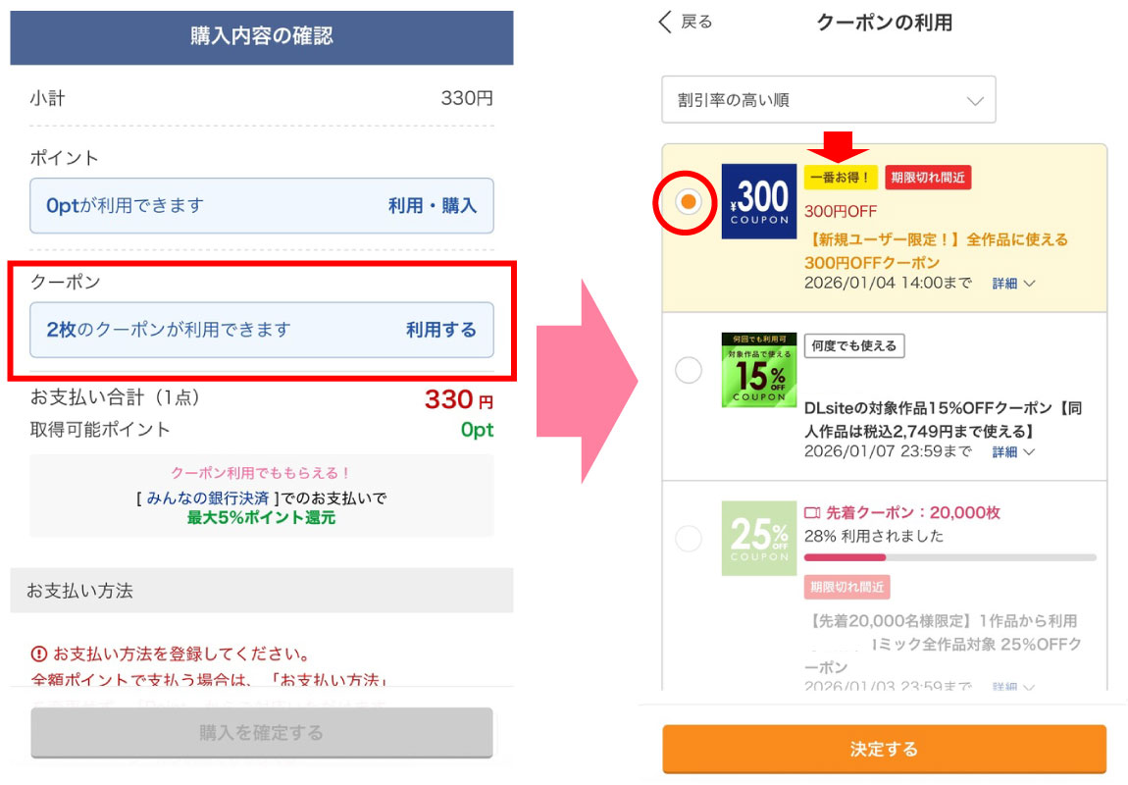Click 利用・購入 in the points box

point(432,206)
